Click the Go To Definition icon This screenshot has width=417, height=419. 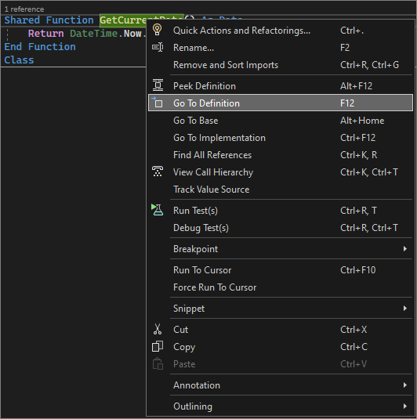[x=158, y=103]
